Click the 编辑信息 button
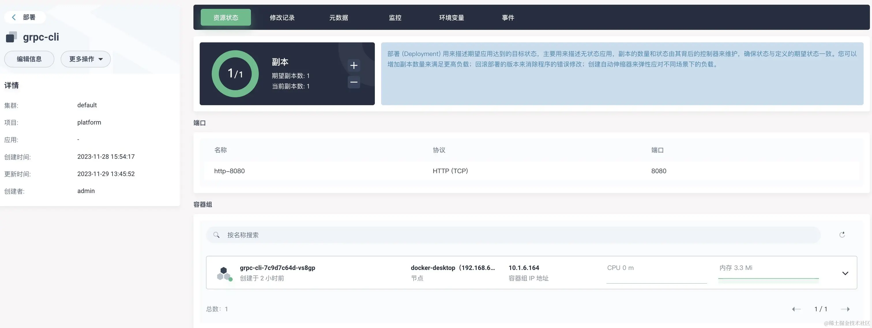 (29, 59)
